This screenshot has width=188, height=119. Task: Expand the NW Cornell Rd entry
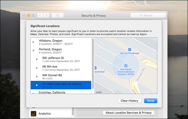click(37, 77)
